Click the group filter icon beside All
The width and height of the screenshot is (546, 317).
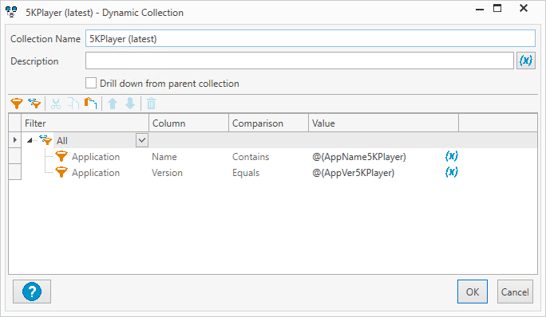tap(45, 140)
